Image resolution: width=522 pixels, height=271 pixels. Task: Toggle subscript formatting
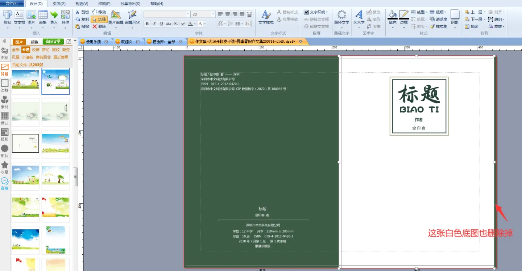click(x=176, y=24)
